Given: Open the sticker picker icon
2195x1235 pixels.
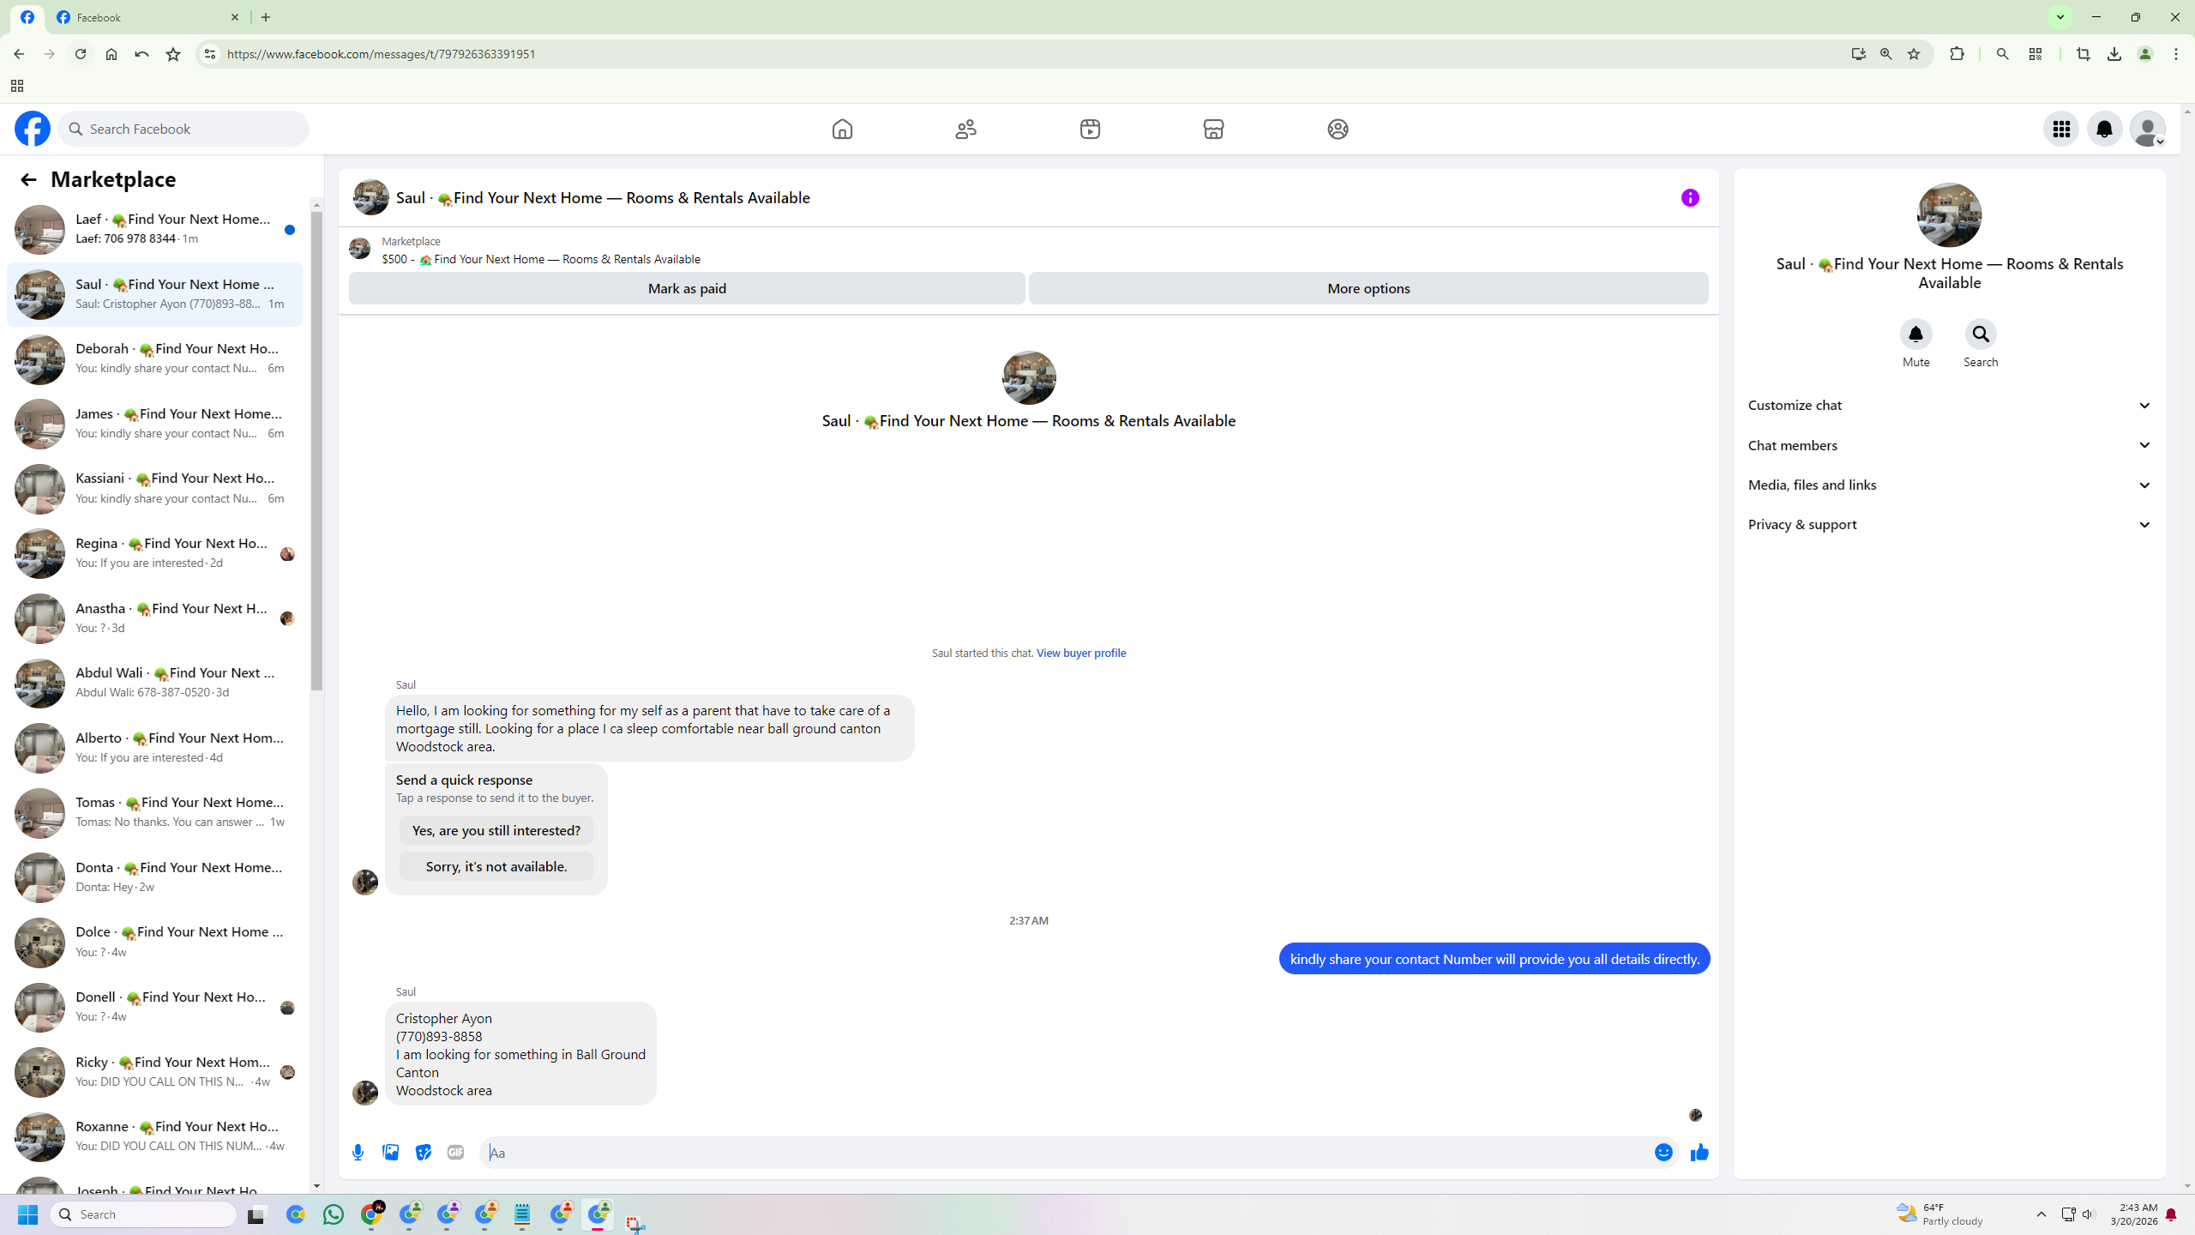Looking at the screenshot, I should coord(424,1153).
